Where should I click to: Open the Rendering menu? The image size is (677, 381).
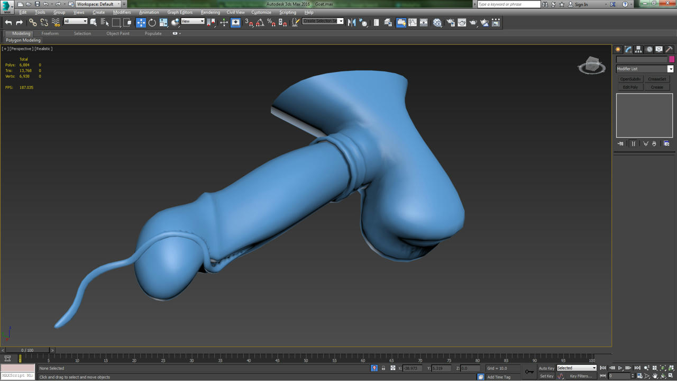[x=210, y=12]
